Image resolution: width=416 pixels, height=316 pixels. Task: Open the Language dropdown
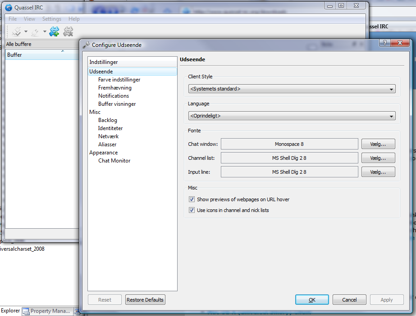292,116
